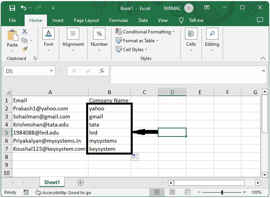
Task: Click the Cut scissors icon
Action: coord(25,32)
